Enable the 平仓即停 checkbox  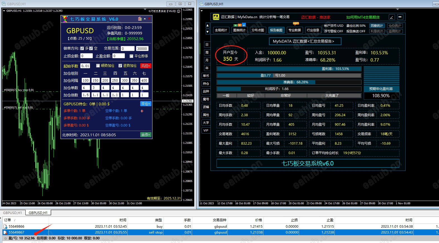pos(131,56)
